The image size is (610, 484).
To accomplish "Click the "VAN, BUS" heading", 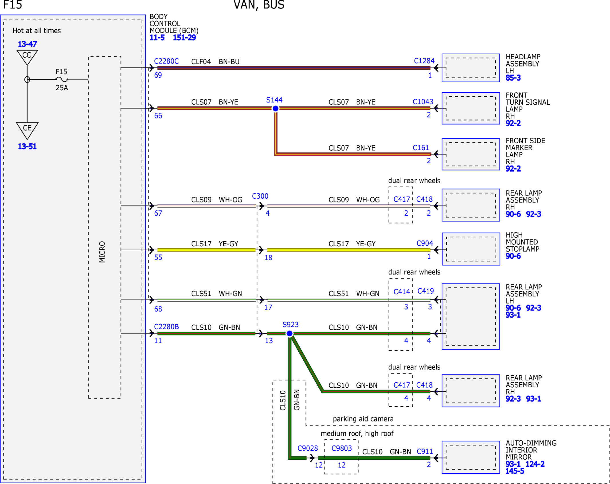I will point(259,5).
